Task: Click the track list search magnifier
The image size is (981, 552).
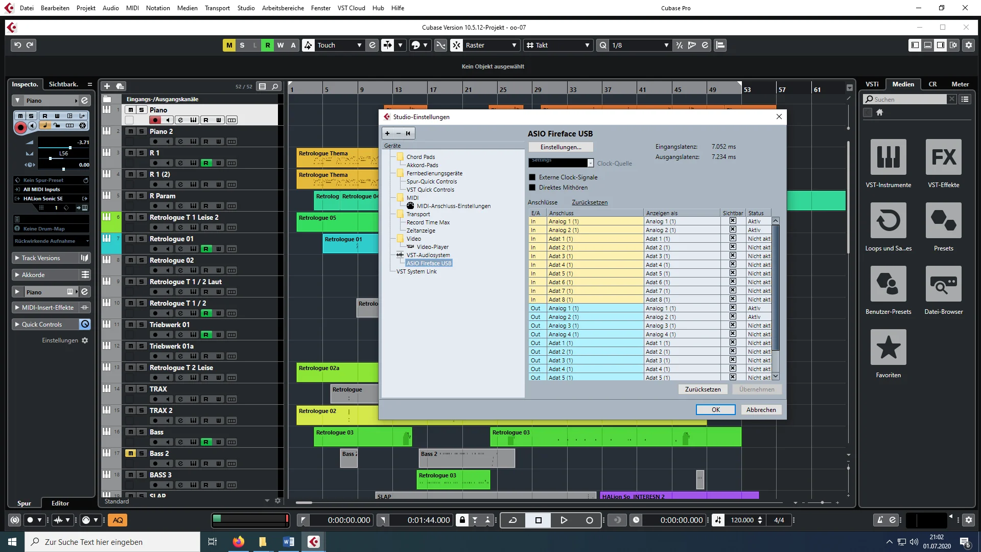Action: point(275,86)
